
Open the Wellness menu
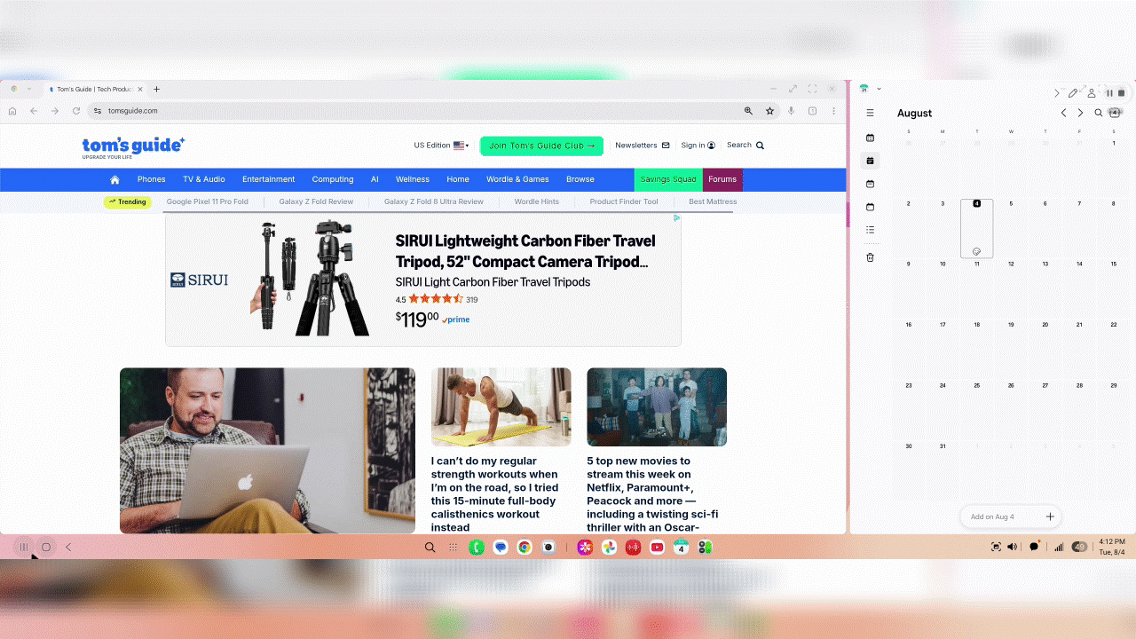(x=413, y=179)
